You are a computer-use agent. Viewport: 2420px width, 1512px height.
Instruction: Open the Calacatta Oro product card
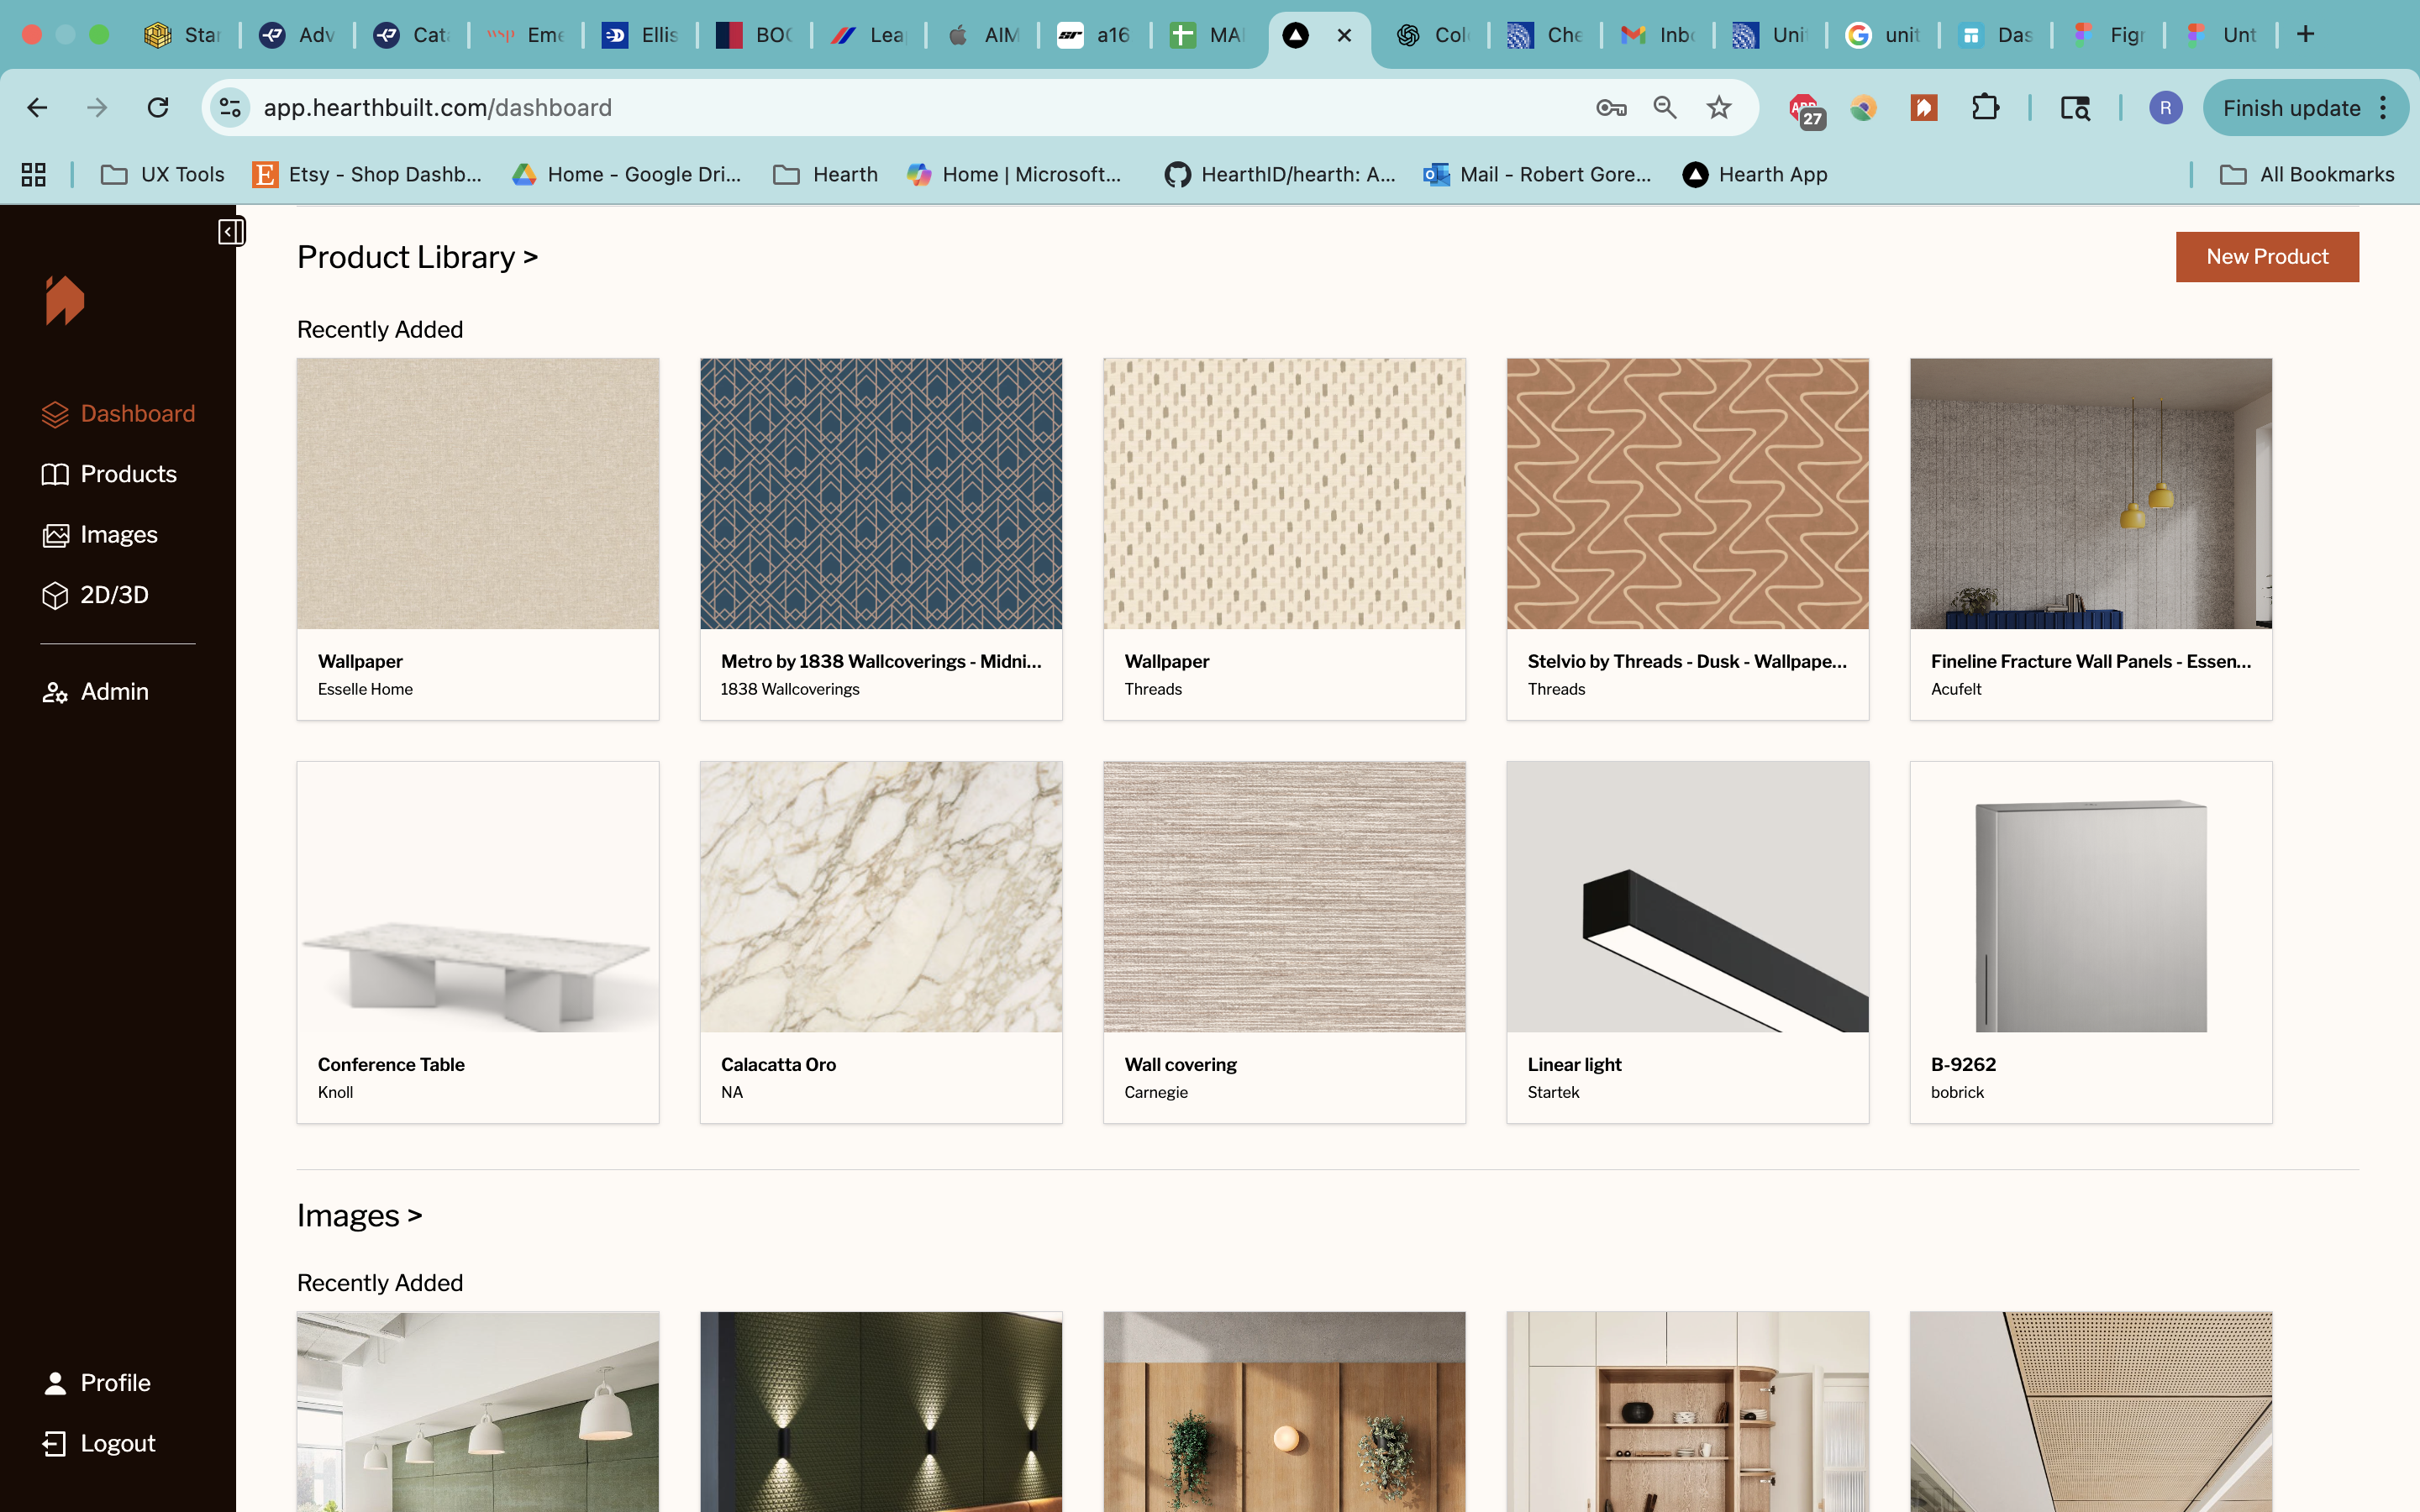point(880,941)
